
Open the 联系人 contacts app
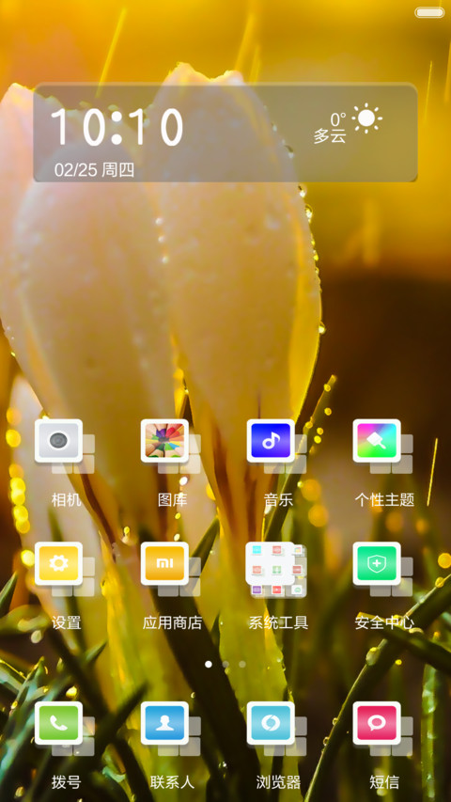tap(165, 724)
